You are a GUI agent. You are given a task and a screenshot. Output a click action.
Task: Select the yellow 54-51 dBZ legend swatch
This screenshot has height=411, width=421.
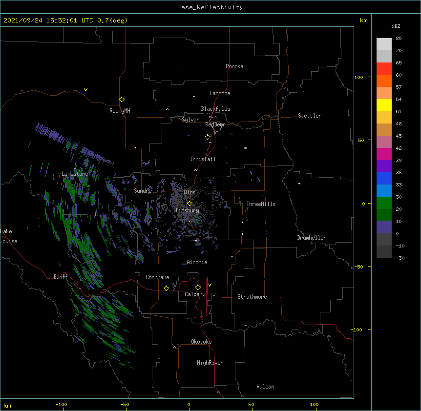point(384,105)
